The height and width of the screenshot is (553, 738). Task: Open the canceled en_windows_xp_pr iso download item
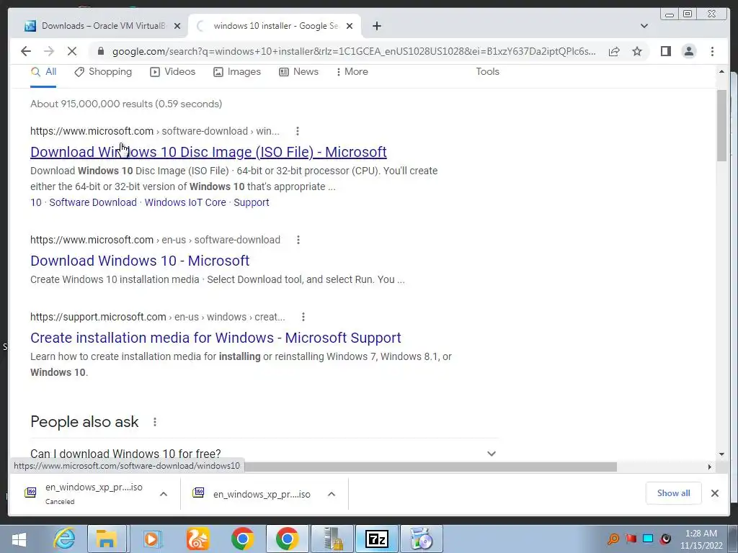tap(84, 494)
